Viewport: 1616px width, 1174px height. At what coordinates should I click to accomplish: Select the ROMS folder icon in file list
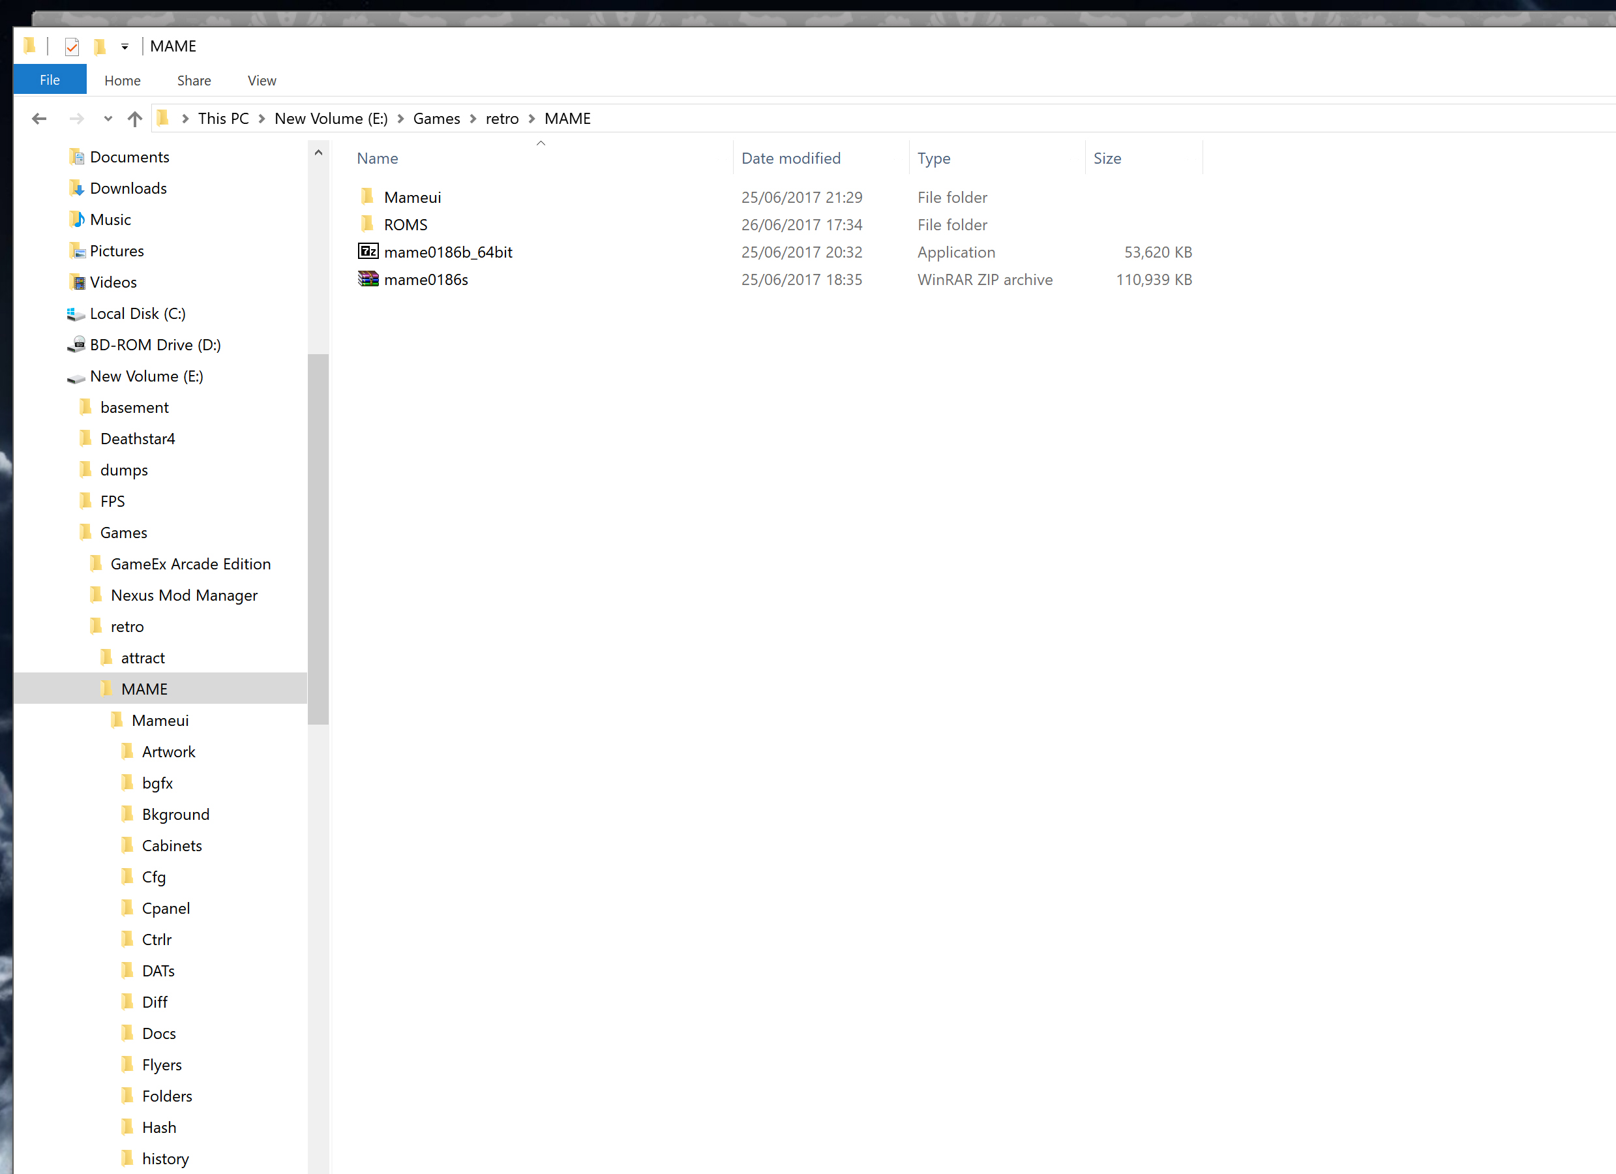click(x=367, y=224)
